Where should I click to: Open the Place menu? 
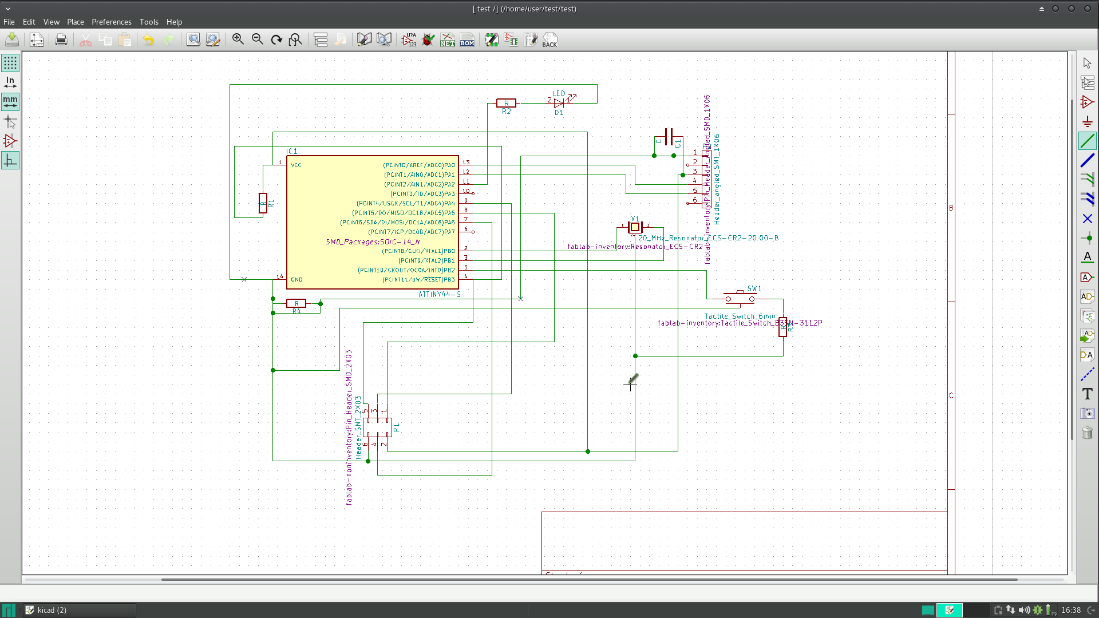click(x=75, y=22)
